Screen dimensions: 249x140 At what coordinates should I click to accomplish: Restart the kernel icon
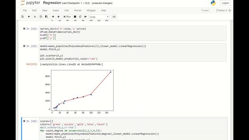tap(80, 17)
